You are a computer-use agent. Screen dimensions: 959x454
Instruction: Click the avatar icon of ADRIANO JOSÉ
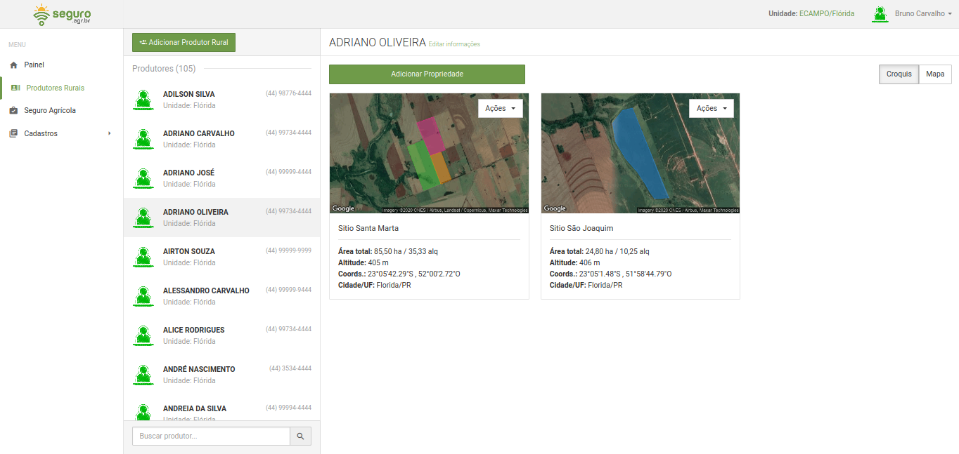[143, 178]
